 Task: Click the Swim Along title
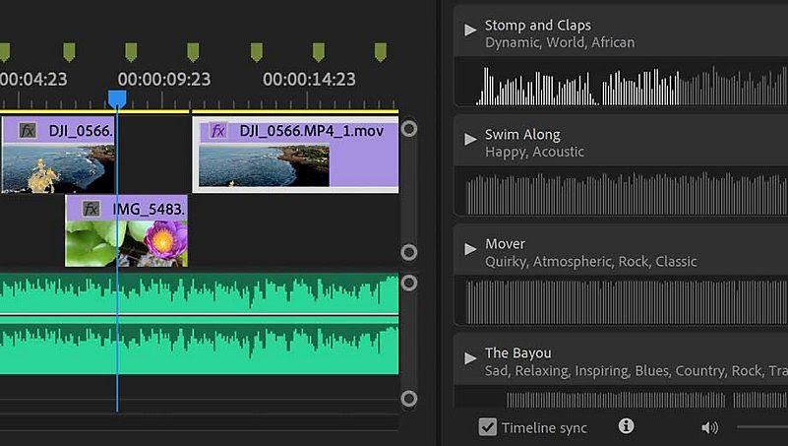(x=522, y=135)
